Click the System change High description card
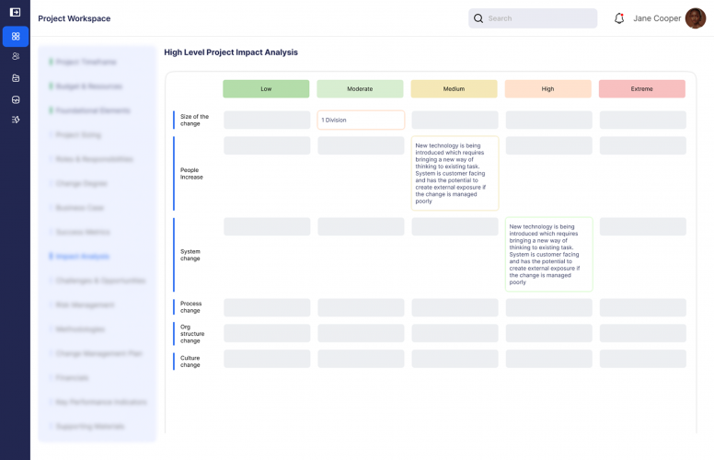The height and width of the screenshot is (460, 714). coord(548,254)
